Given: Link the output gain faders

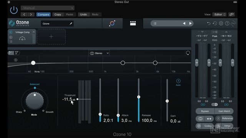Looking at the screenshot, I should point(226,105).
